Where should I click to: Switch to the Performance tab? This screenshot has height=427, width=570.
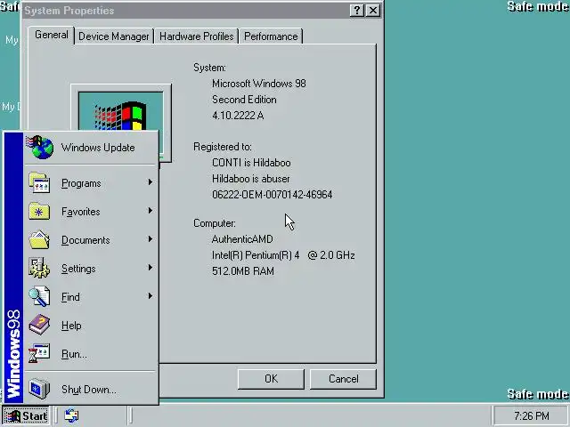pos(271,36)
